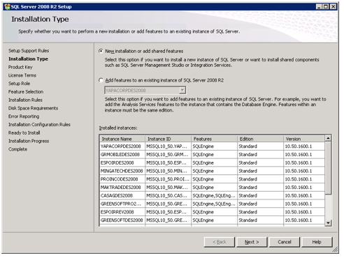Sort by Instance ID column header
344x258 pixels.
tap(168, 139)
